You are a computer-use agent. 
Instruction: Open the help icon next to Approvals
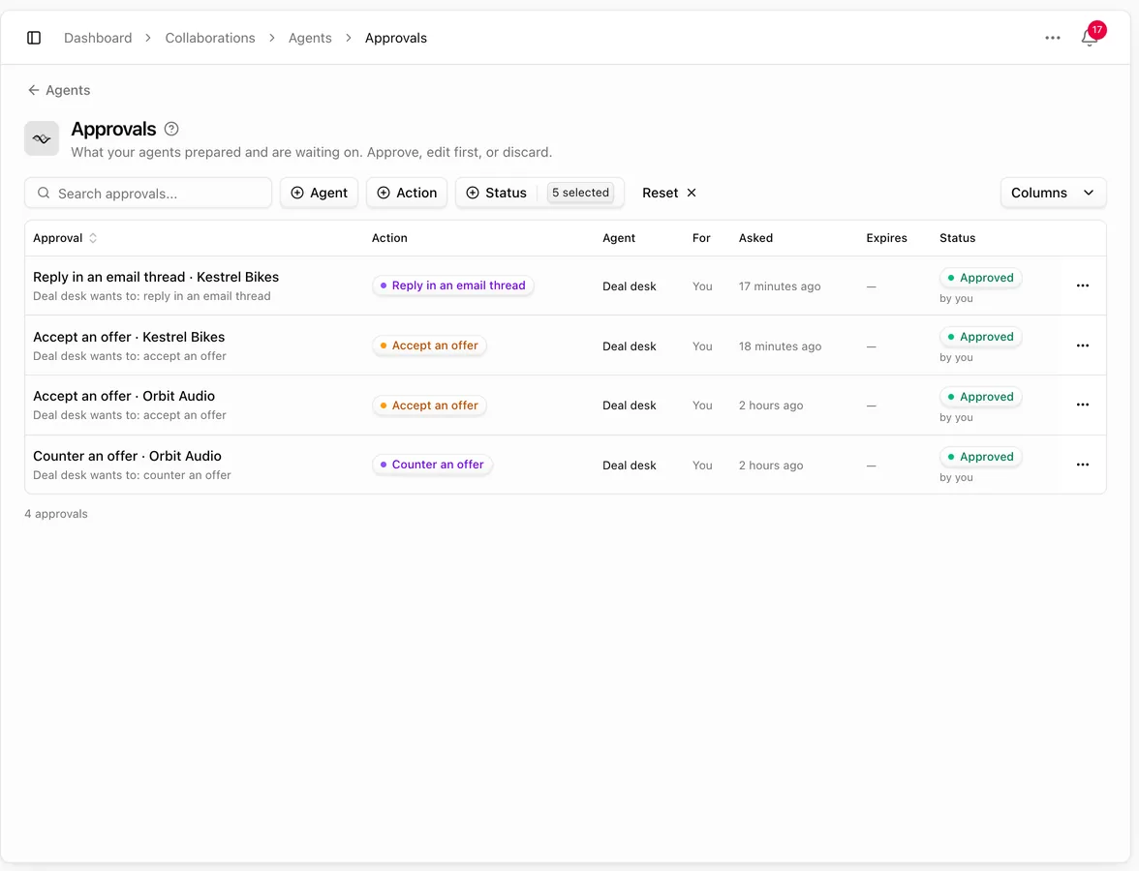[171, 130]
